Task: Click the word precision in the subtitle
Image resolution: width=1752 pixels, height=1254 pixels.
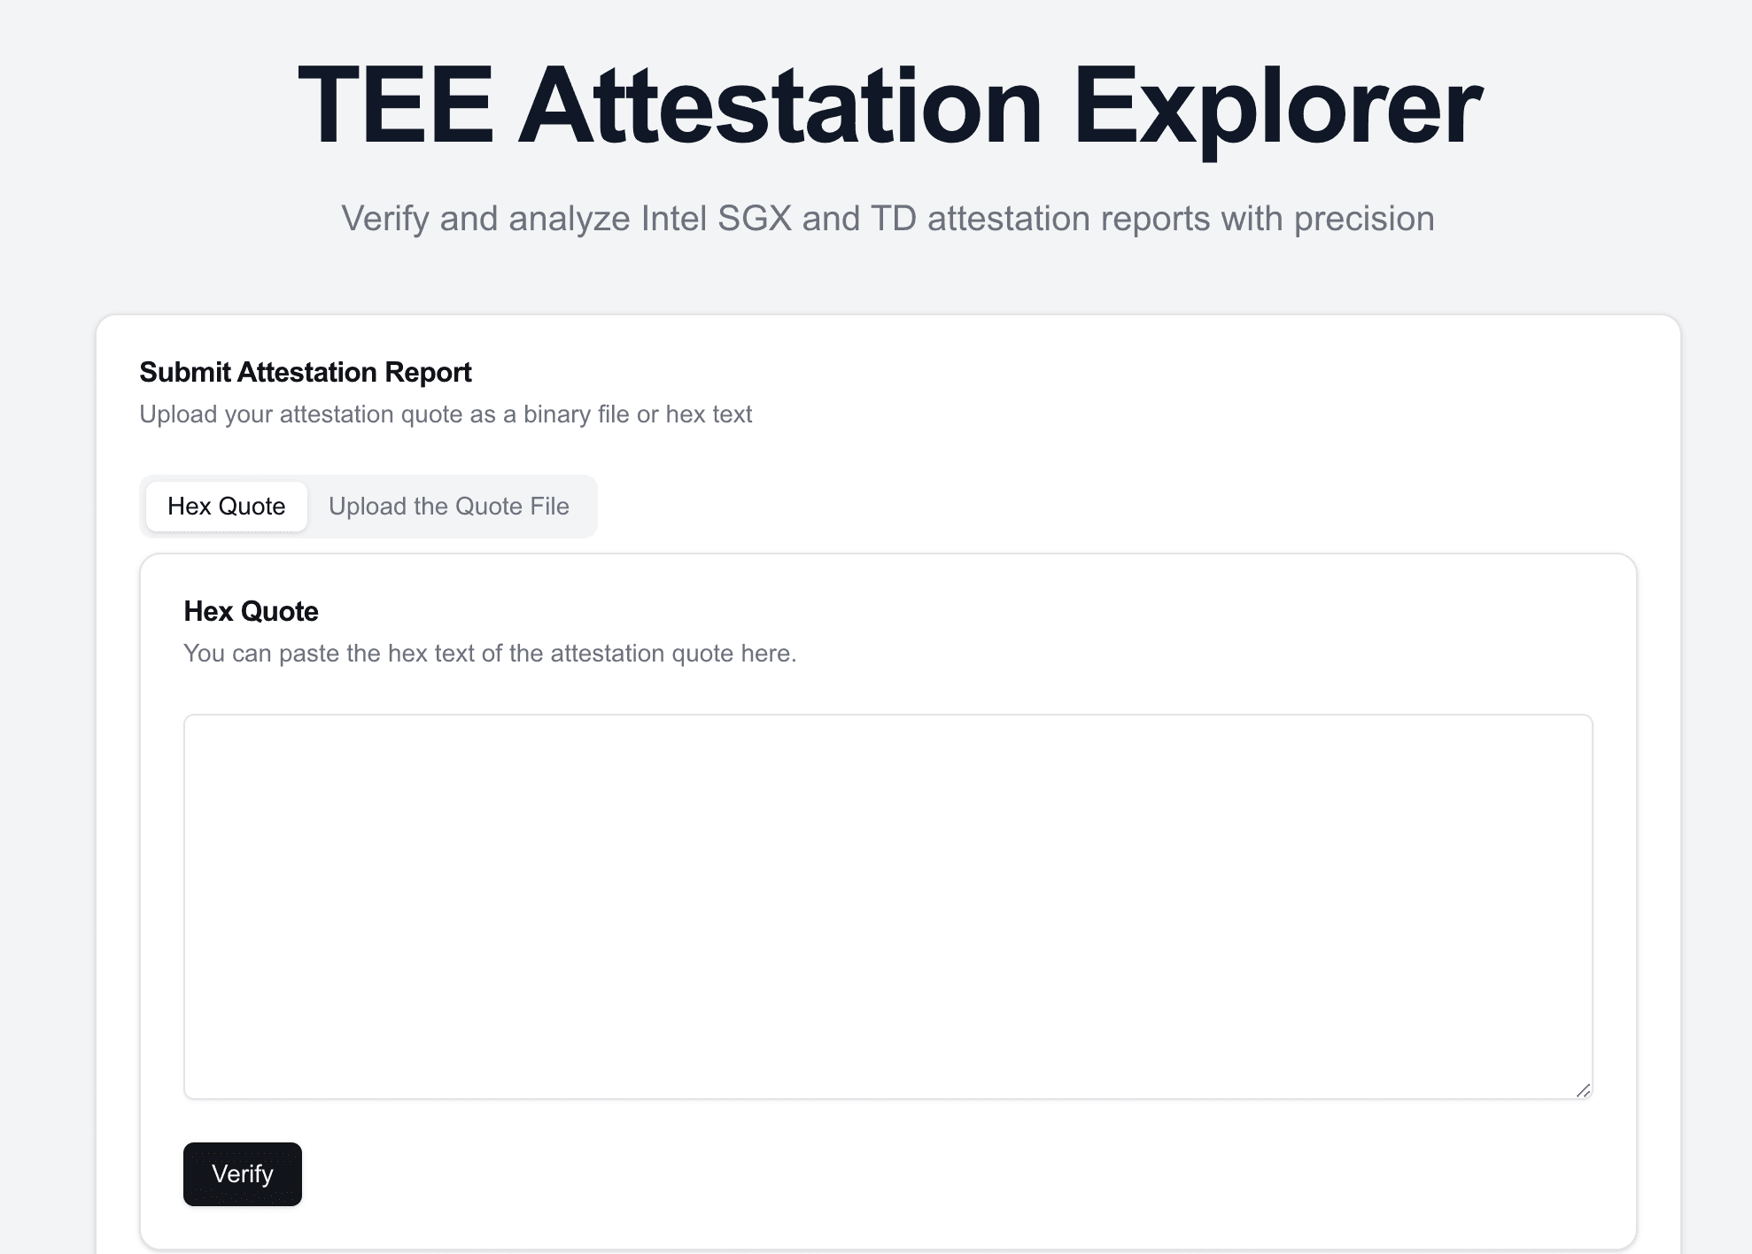Action: pos(1363,219)
